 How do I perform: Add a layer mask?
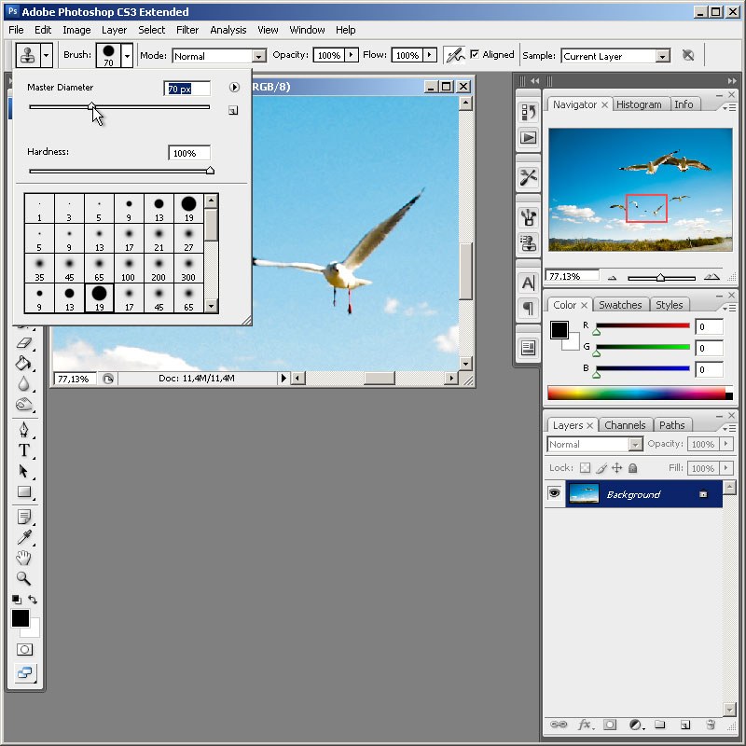click(610, 725)
